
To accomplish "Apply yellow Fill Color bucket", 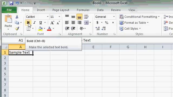I will [40, 29].
